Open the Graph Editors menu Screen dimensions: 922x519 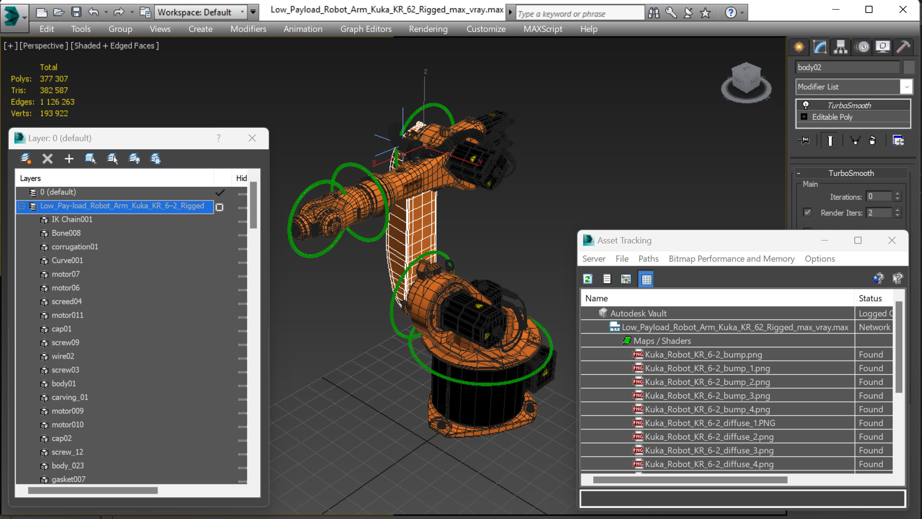[366, 29]
